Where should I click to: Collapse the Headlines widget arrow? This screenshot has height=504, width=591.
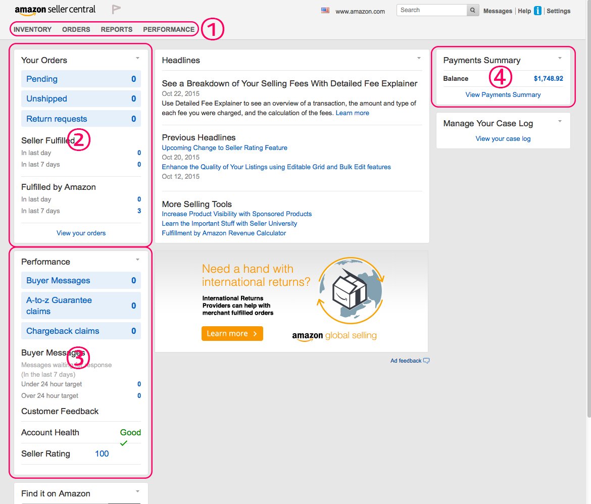[419, 58]
